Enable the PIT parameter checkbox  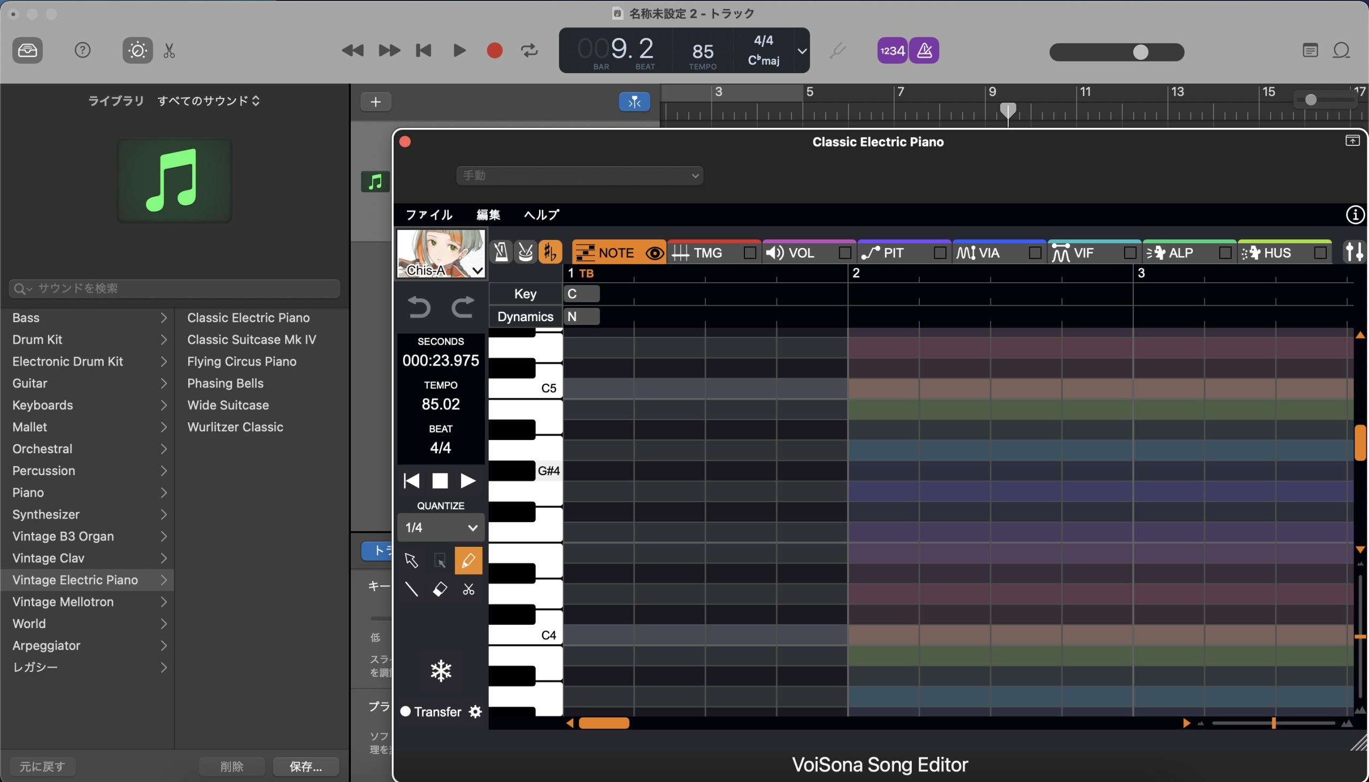(940, 253)
